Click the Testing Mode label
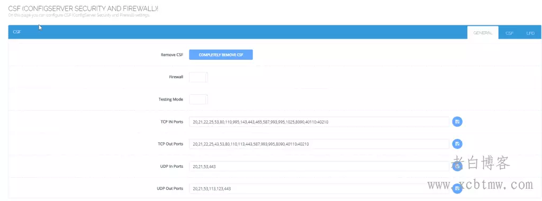 point(171,99)
